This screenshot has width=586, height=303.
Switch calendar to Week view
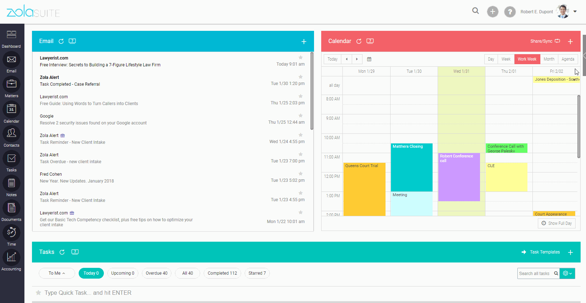click(x=506, y=59)
